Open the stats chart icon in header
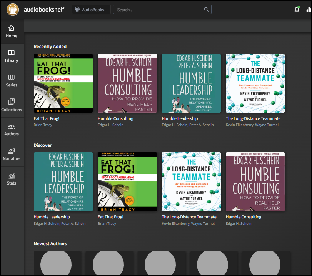312x276 pixels. [x=309, y=9]
